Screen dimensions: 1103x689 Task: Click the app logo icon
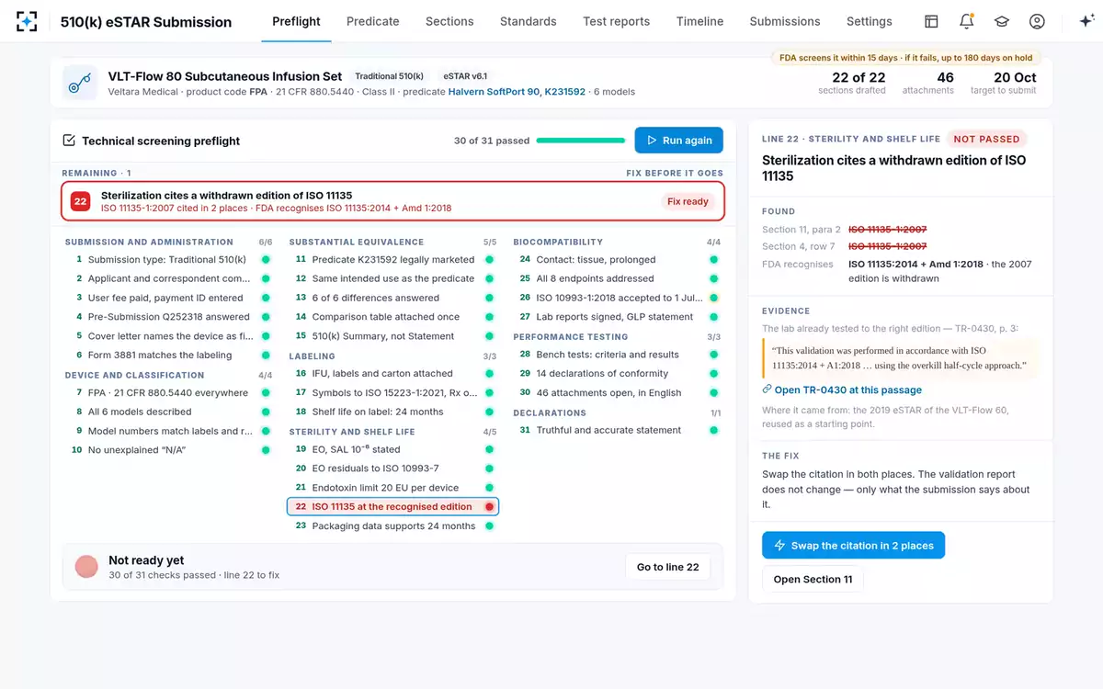point(27,21)
